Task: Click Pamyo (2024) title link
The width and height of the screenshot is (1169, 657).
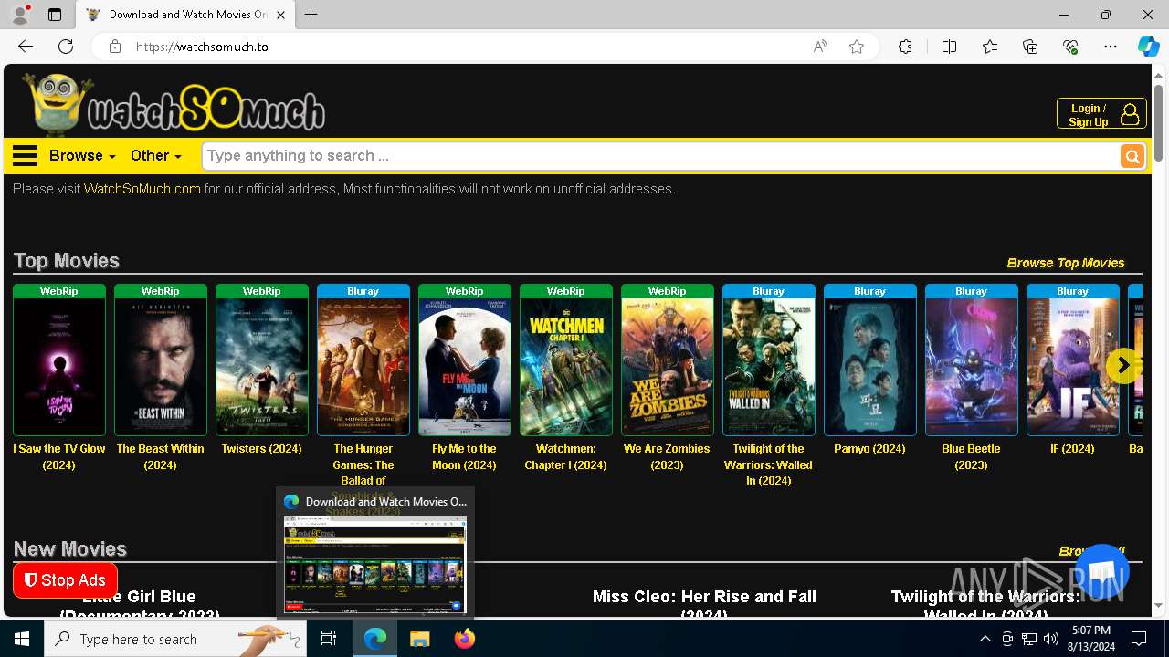Action: 870,449
